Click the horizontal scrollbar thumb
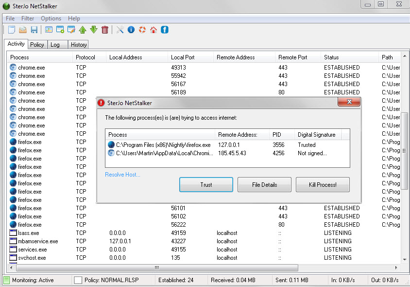This screenshot has height=287, width=410. pos(157,268)
